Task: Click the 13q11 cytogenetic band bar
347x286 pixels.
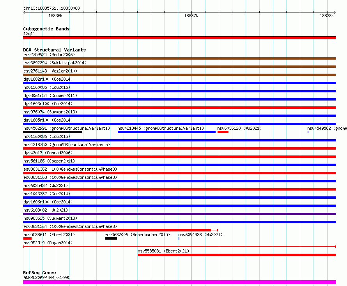Action: pyautogui.click(x=179, y=38)
